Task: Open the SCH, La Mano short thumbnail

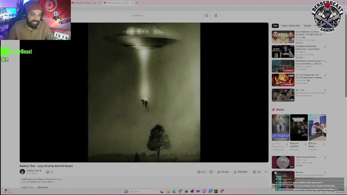Action: tap(317, 128)
